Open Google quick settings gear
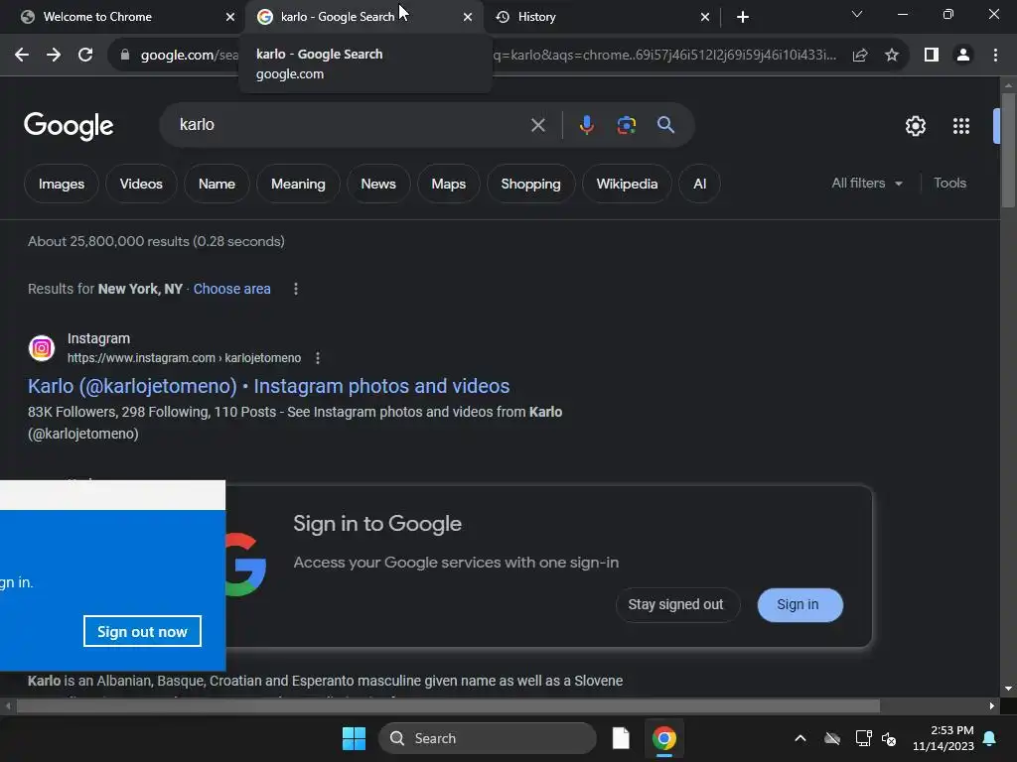The width and height of the screenshot is (1017, 762). (x=915, y=126)
